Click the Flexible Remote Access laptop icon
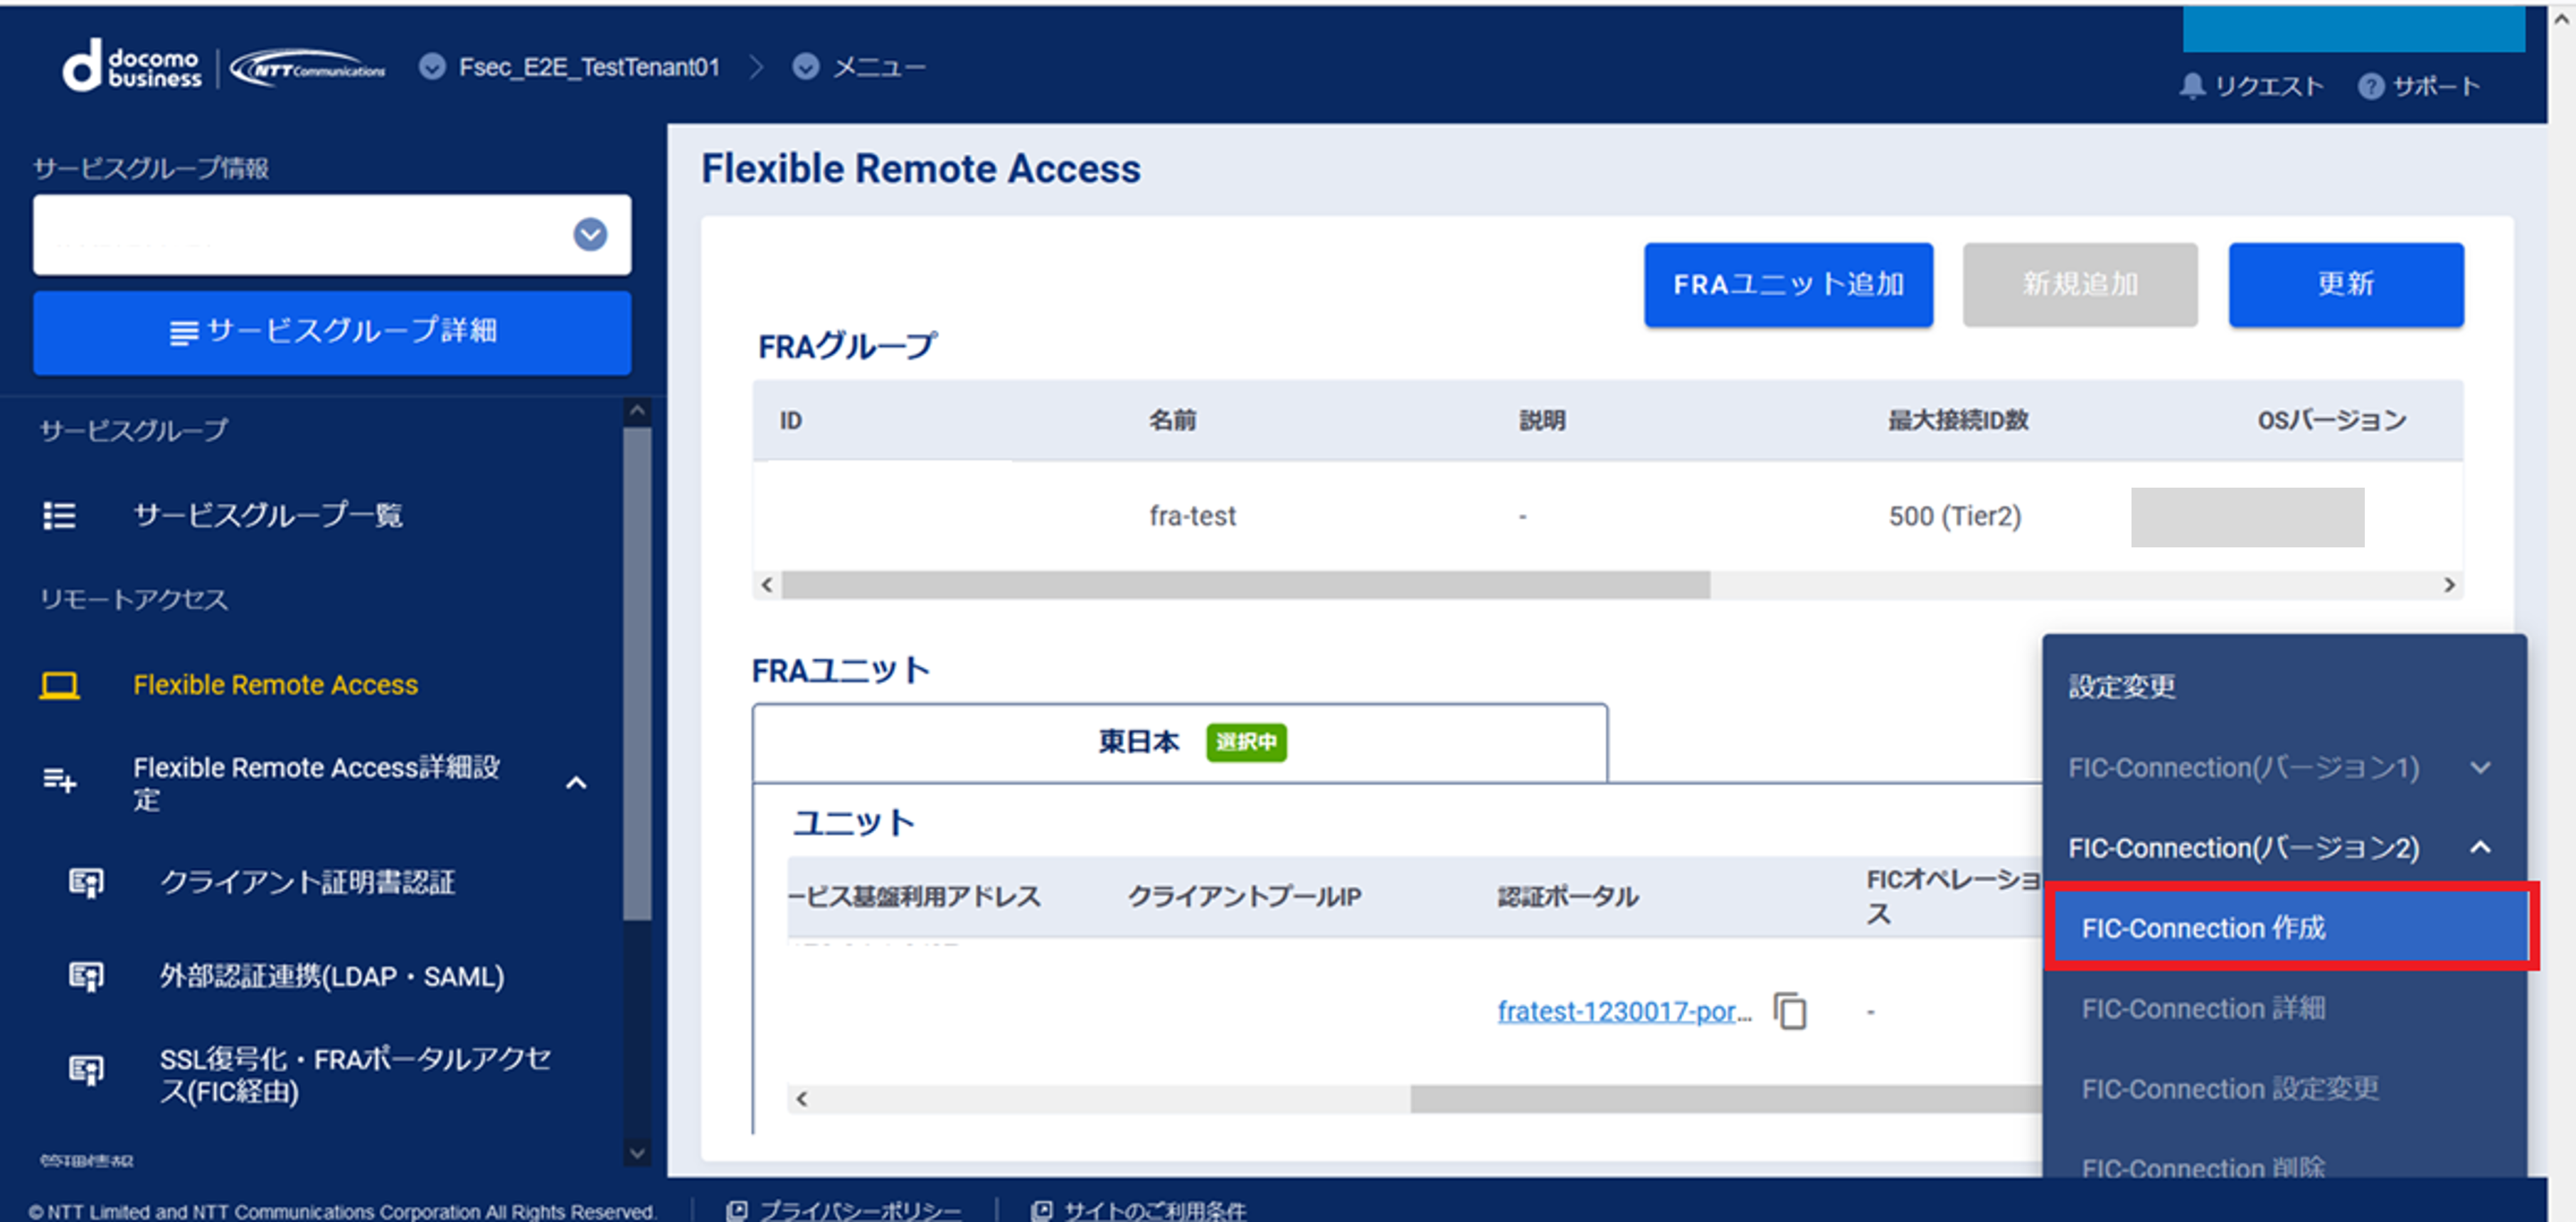This screenshot has width=2576, height=1222. 59,685
